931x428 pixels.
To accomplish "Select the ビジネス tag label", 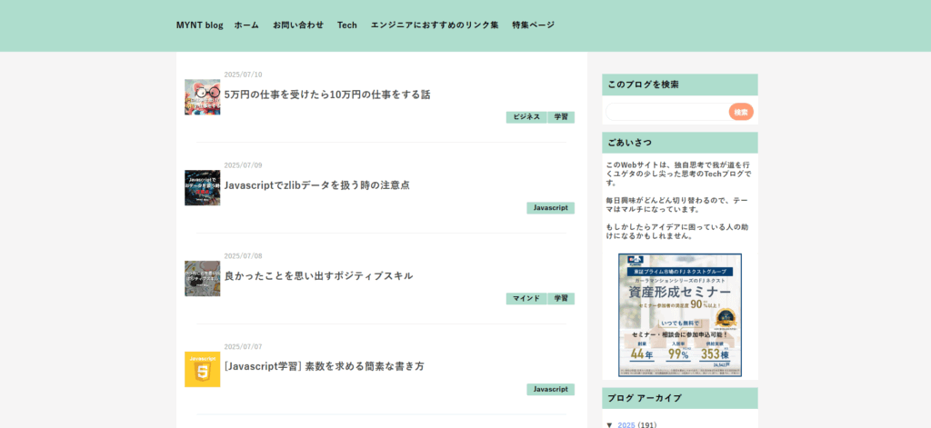I will pos(526,117).
